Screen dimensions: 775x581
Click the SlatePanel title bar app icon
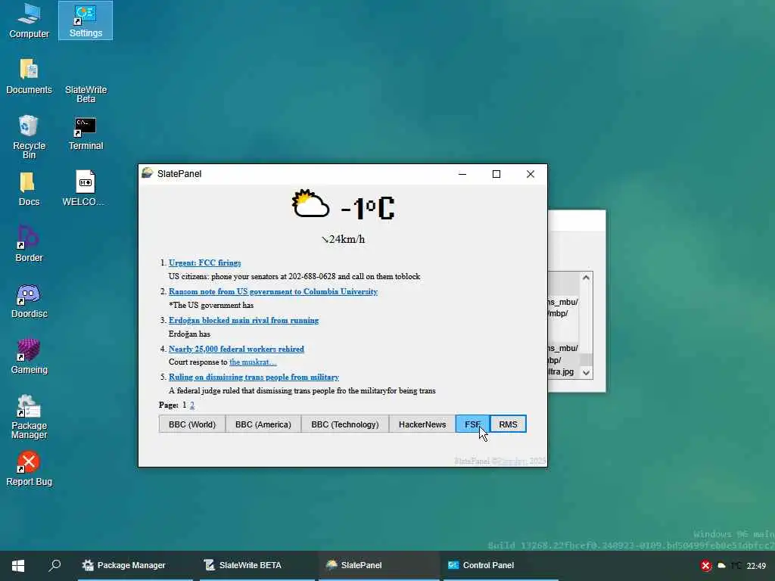click(x=148, y=173)
